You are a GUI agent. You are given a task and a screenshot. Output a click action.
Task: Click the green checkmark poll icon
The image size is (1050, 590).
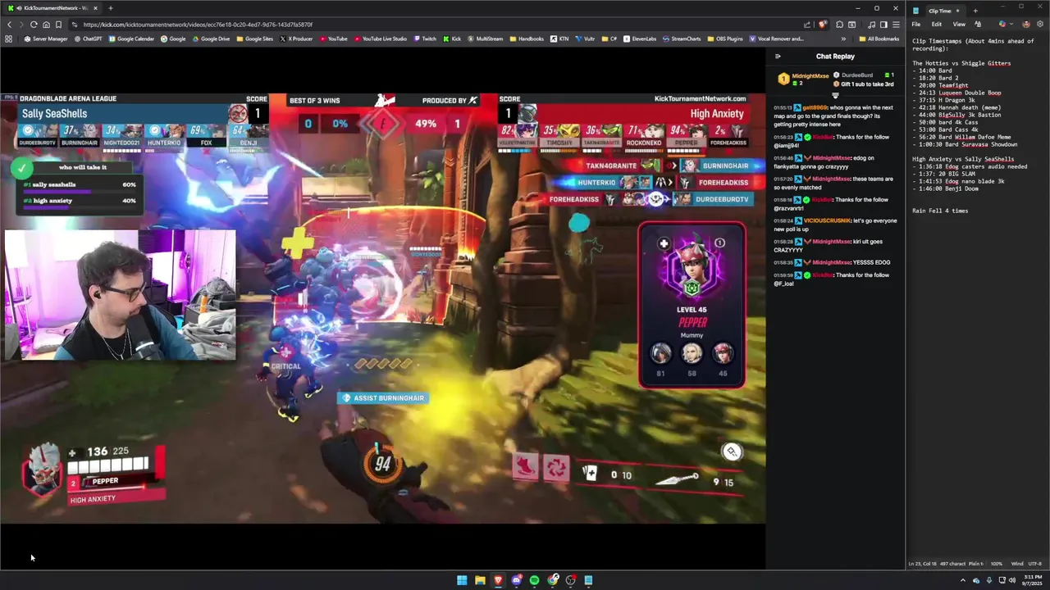(22, 168)
